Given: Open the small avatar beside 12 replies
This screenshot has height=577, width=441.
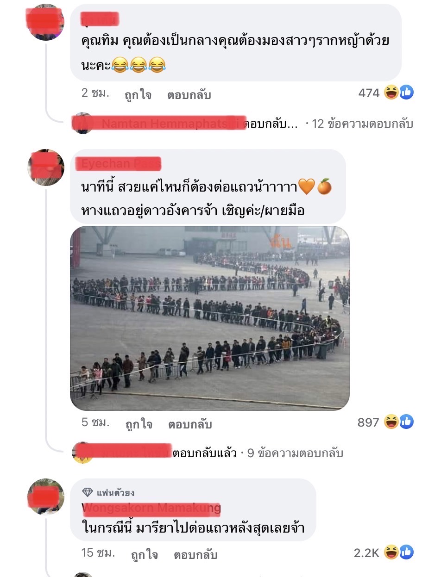Looking at the screenshot, I should pos(83,123).
